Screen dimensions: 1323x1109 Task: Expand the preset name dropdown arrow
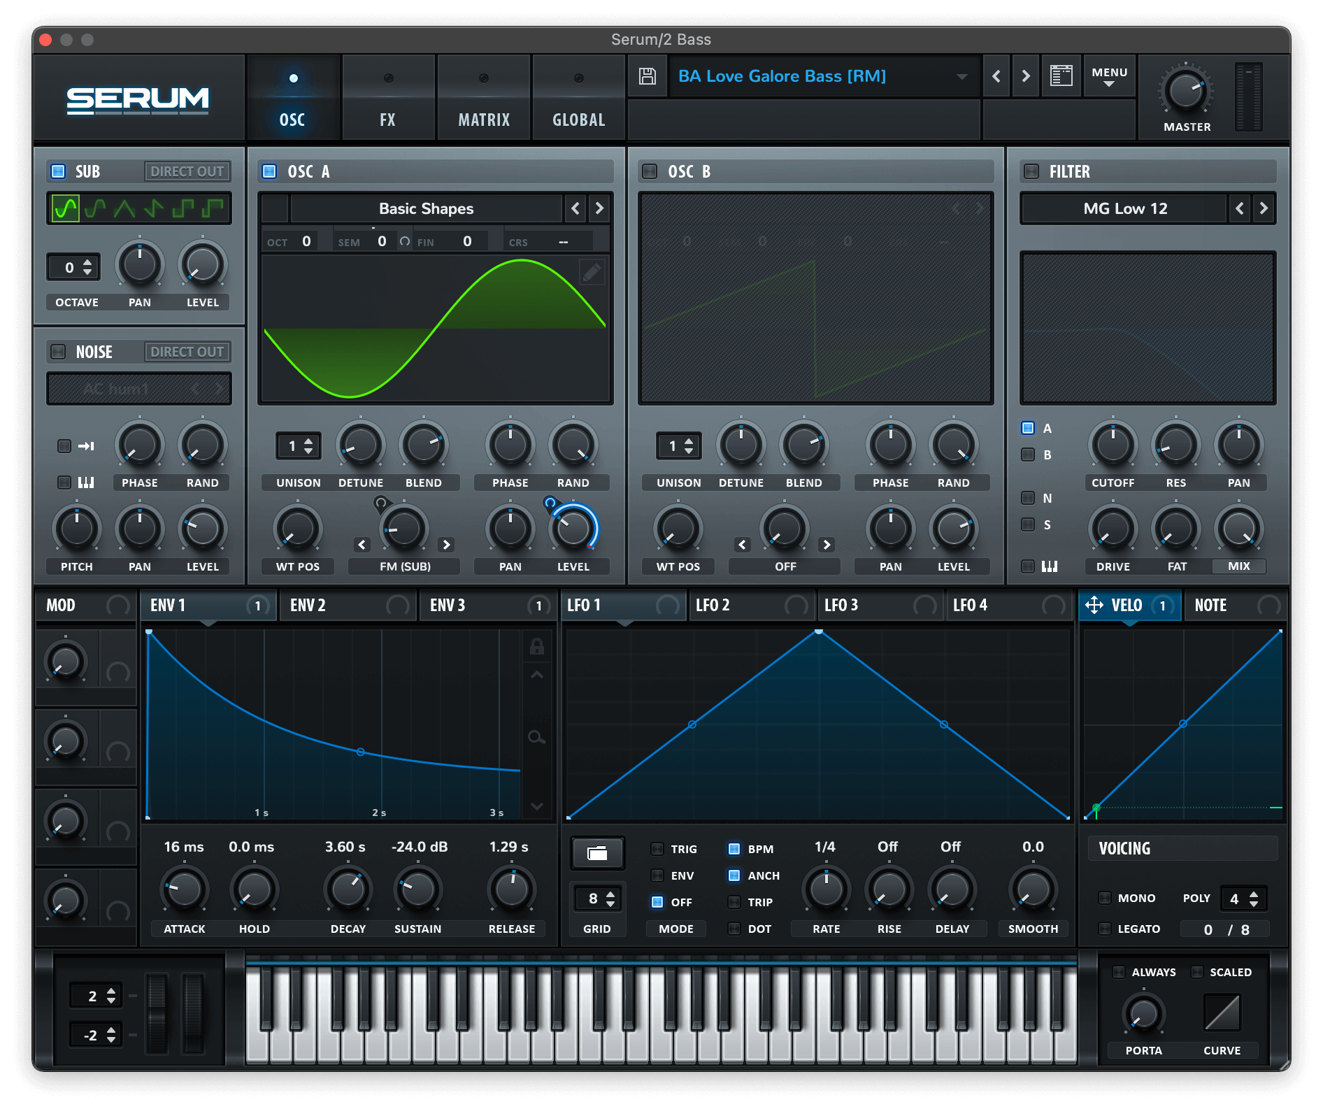962,76
